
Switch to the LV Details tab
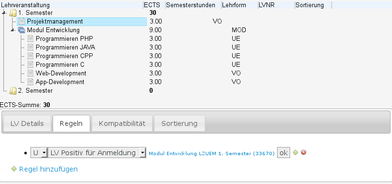click(x=27, y=123)
